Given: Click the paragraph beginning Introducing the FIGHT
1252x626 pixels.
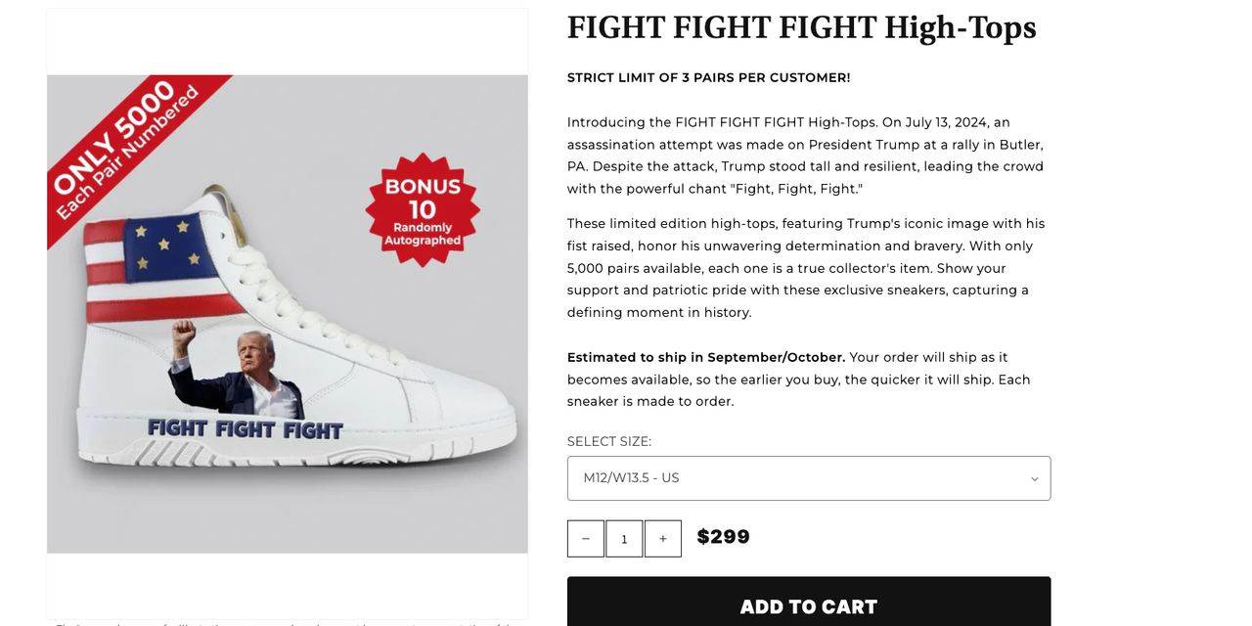Looking at the screenshot, I should coord(807,156).
